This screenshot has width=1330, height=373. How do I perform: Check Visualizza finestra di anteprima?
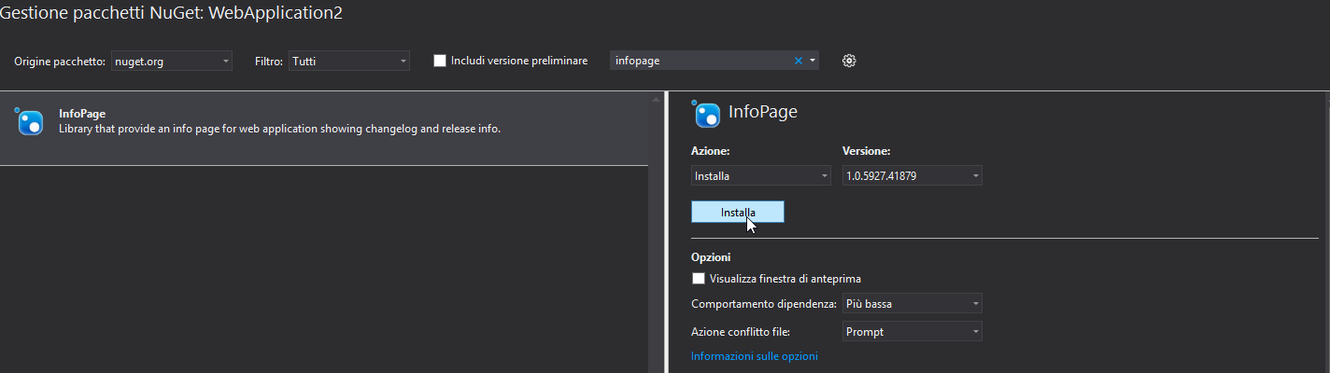(x=698, y=278)
